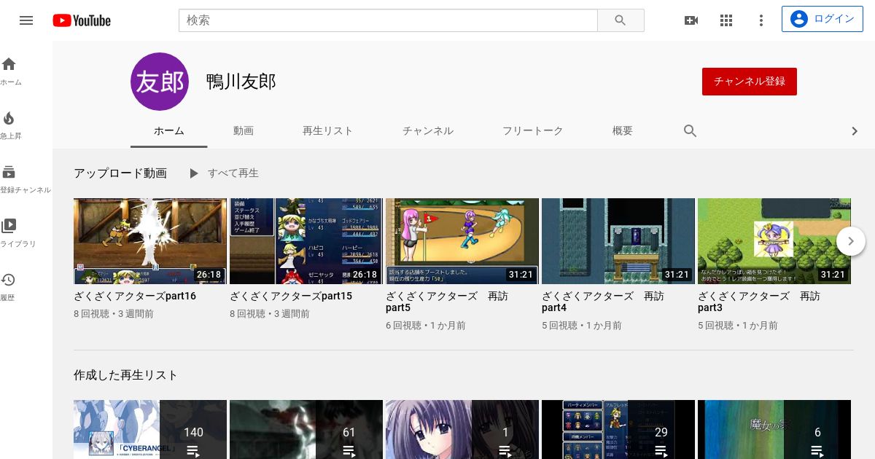Click the すべて再生 play all icon

(193, 173)
